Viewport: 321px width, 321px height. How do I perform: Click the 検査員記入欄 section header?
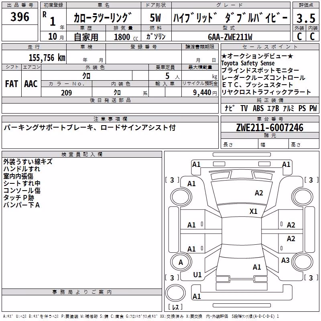click(x=82, y=154)
